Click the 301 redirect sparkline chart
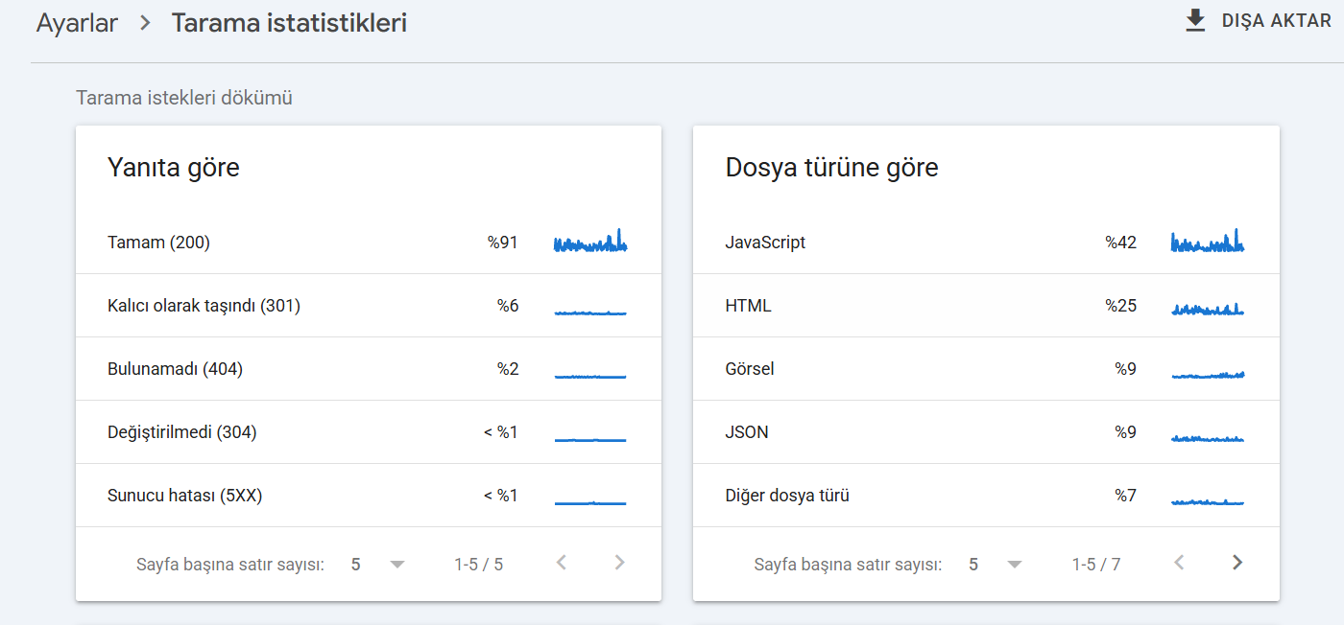The image size is (1344, 625). [x=590, y=312]
